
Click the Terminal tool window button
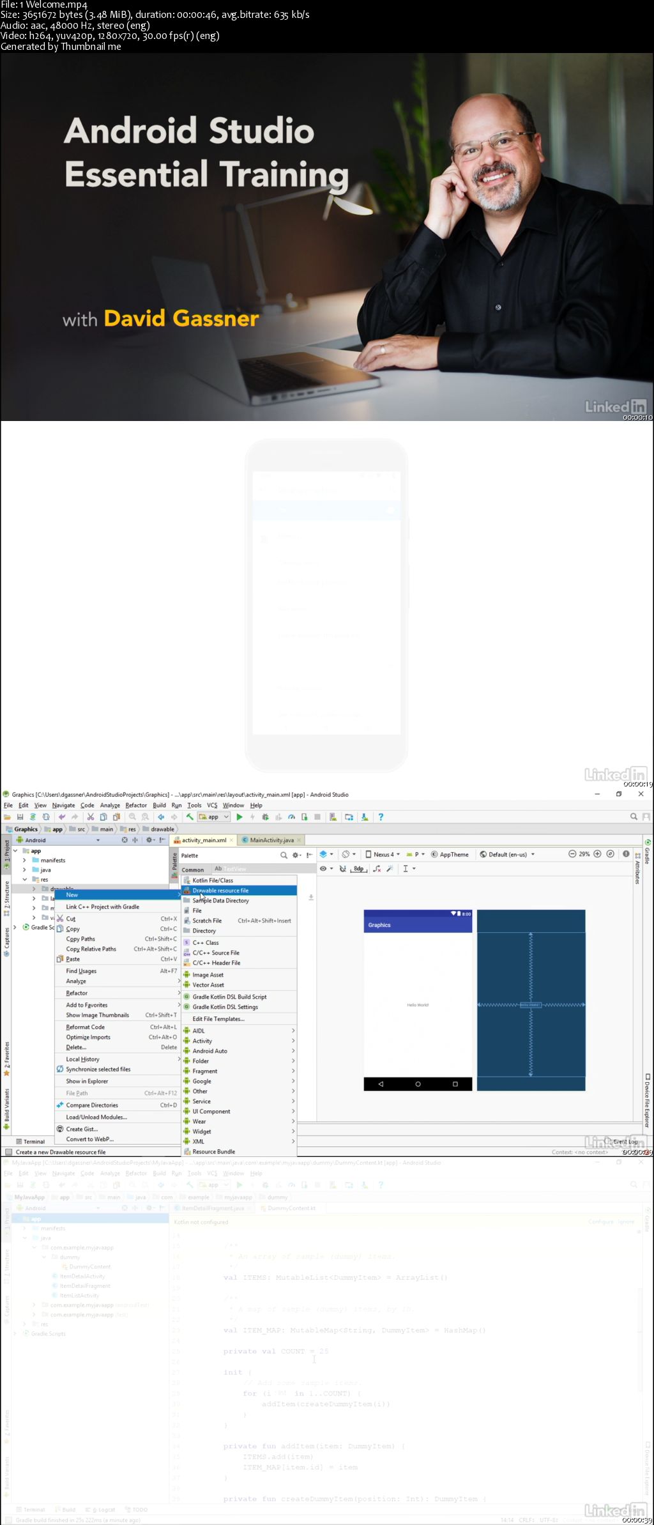tap(30, 1141)
